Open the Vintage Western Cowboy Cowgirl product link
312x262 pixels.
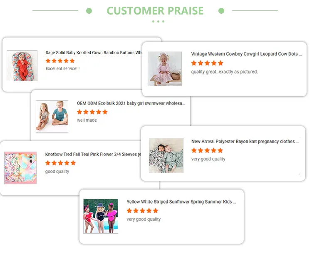[x=244, y=54]
